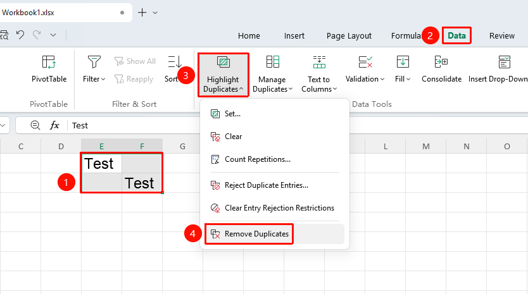Open Highlight Duplicates menu button
The height and width of the screenshot is (294, 528).
[x=223, y=75]
